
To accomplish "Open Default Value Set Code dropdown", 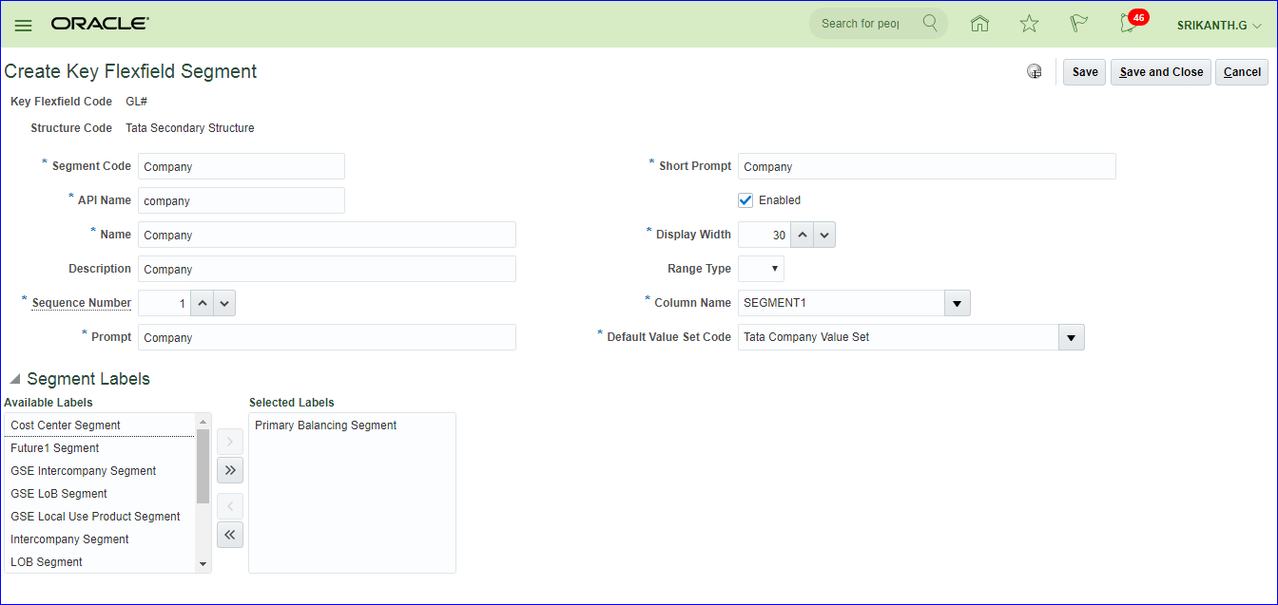I will (1071, 337).
